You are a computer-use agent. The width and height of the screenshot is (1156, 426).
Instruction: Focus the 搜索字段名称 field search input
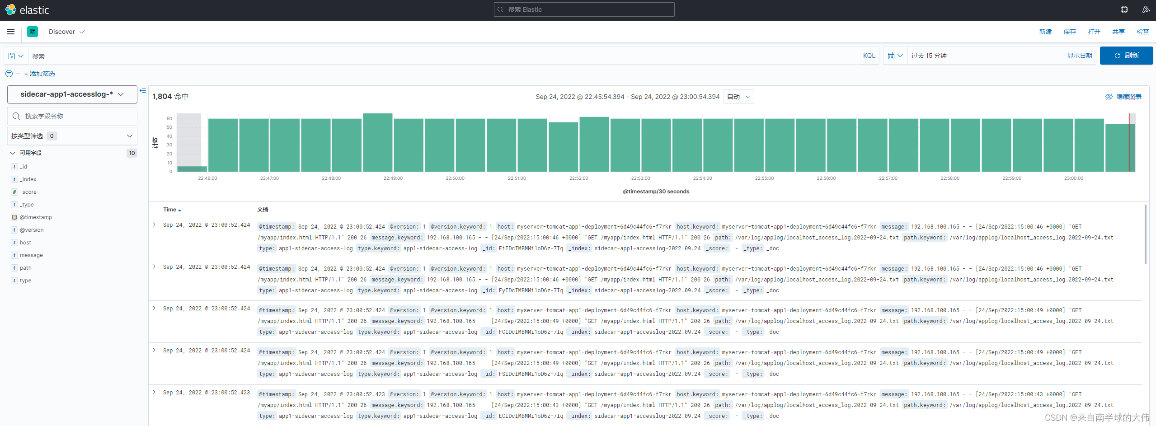pyautogui.click(x=72, y=116)
